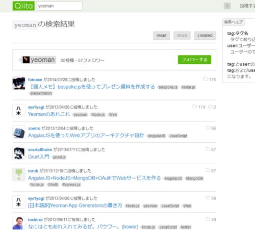
Task: Sort results by stock
Action: click(182, 36)
